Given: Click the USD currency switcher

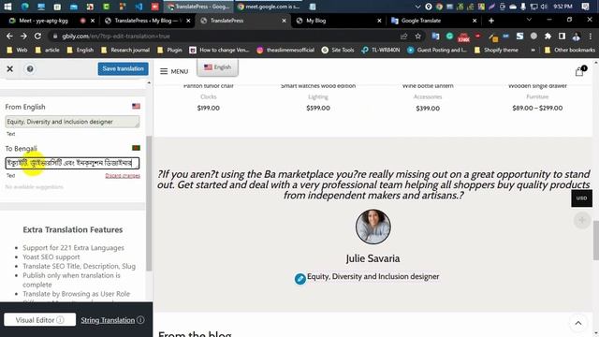Looking at the screenshot, I should 581,198.
